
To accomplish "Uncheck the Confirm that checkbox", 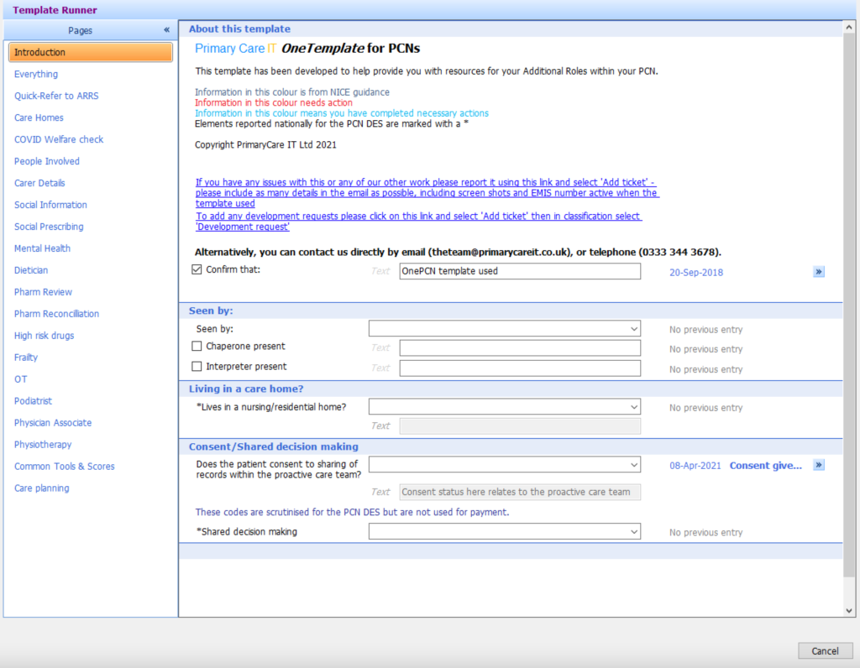I will (x=197, y=269).
